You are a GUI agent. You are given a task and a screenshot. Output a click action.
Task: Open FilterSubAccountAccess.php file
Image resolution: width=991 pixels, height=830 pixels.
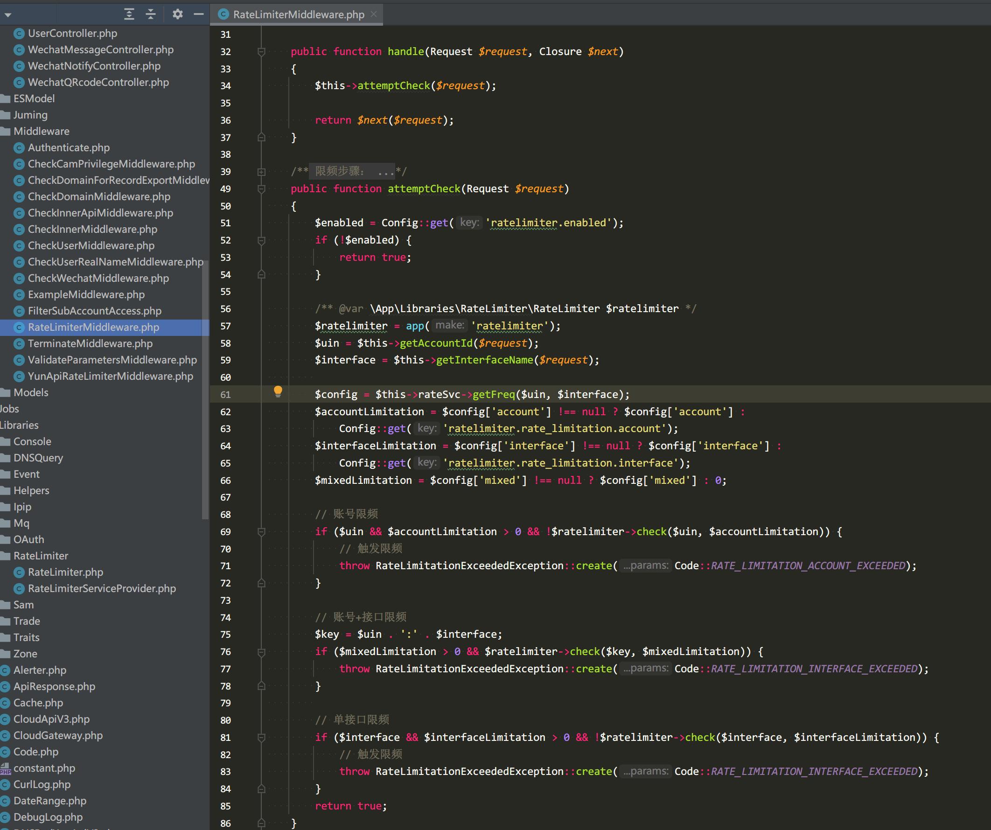94,311
